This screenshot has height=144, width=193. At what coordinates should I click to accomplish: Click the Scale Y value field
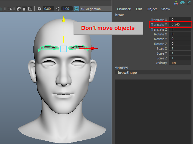click(180, 53)
